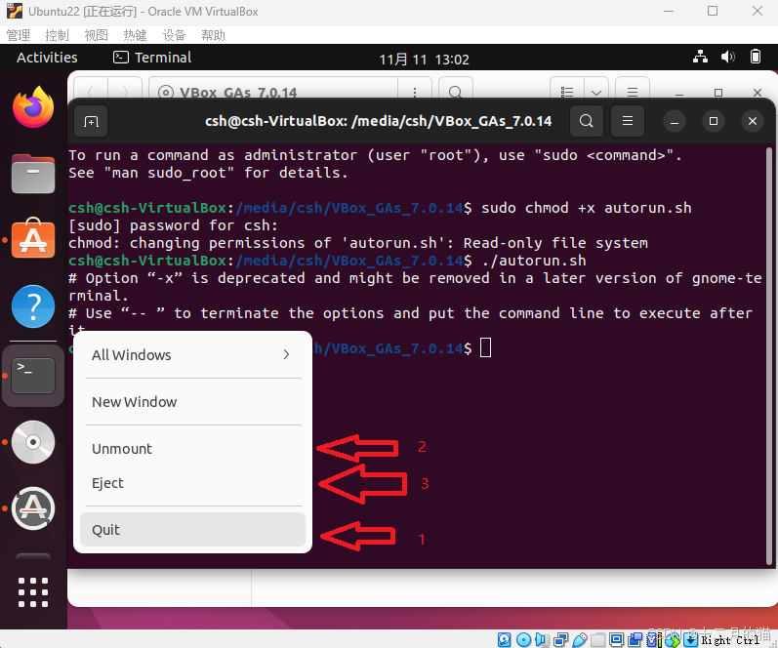Open a new tab in the Terminal window
Image resolution: width=778 pixels, height=648 pixels.
[91, 121]
